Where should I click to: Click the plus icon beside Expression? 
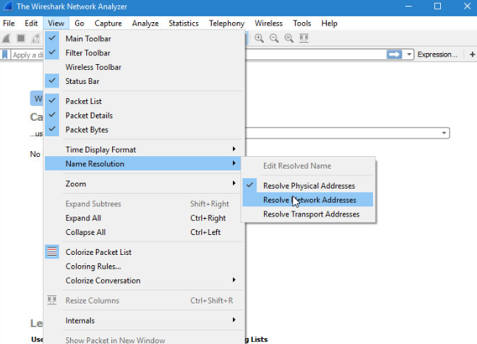pos(472,55)
